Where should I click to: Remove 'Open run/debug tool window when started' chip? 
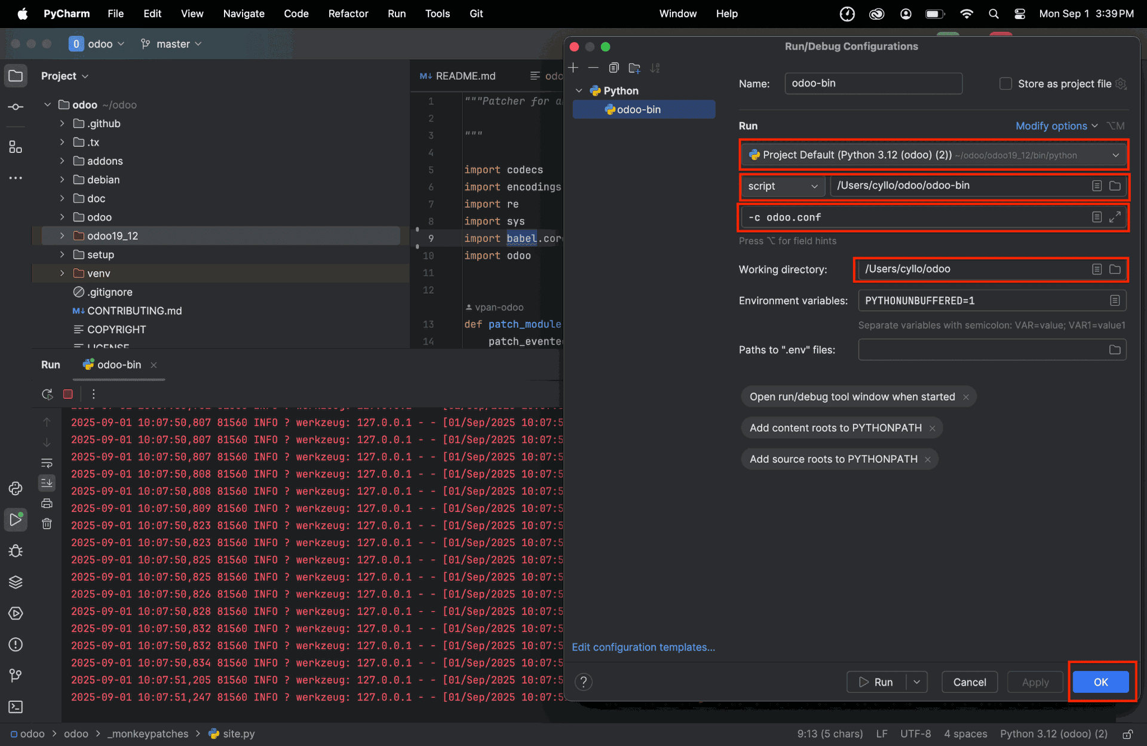coord(965,397)
